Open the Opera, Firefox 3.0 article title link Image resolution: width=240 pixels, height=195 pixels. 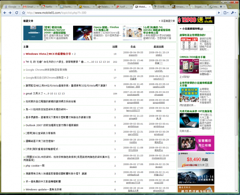tap(106, 29)
